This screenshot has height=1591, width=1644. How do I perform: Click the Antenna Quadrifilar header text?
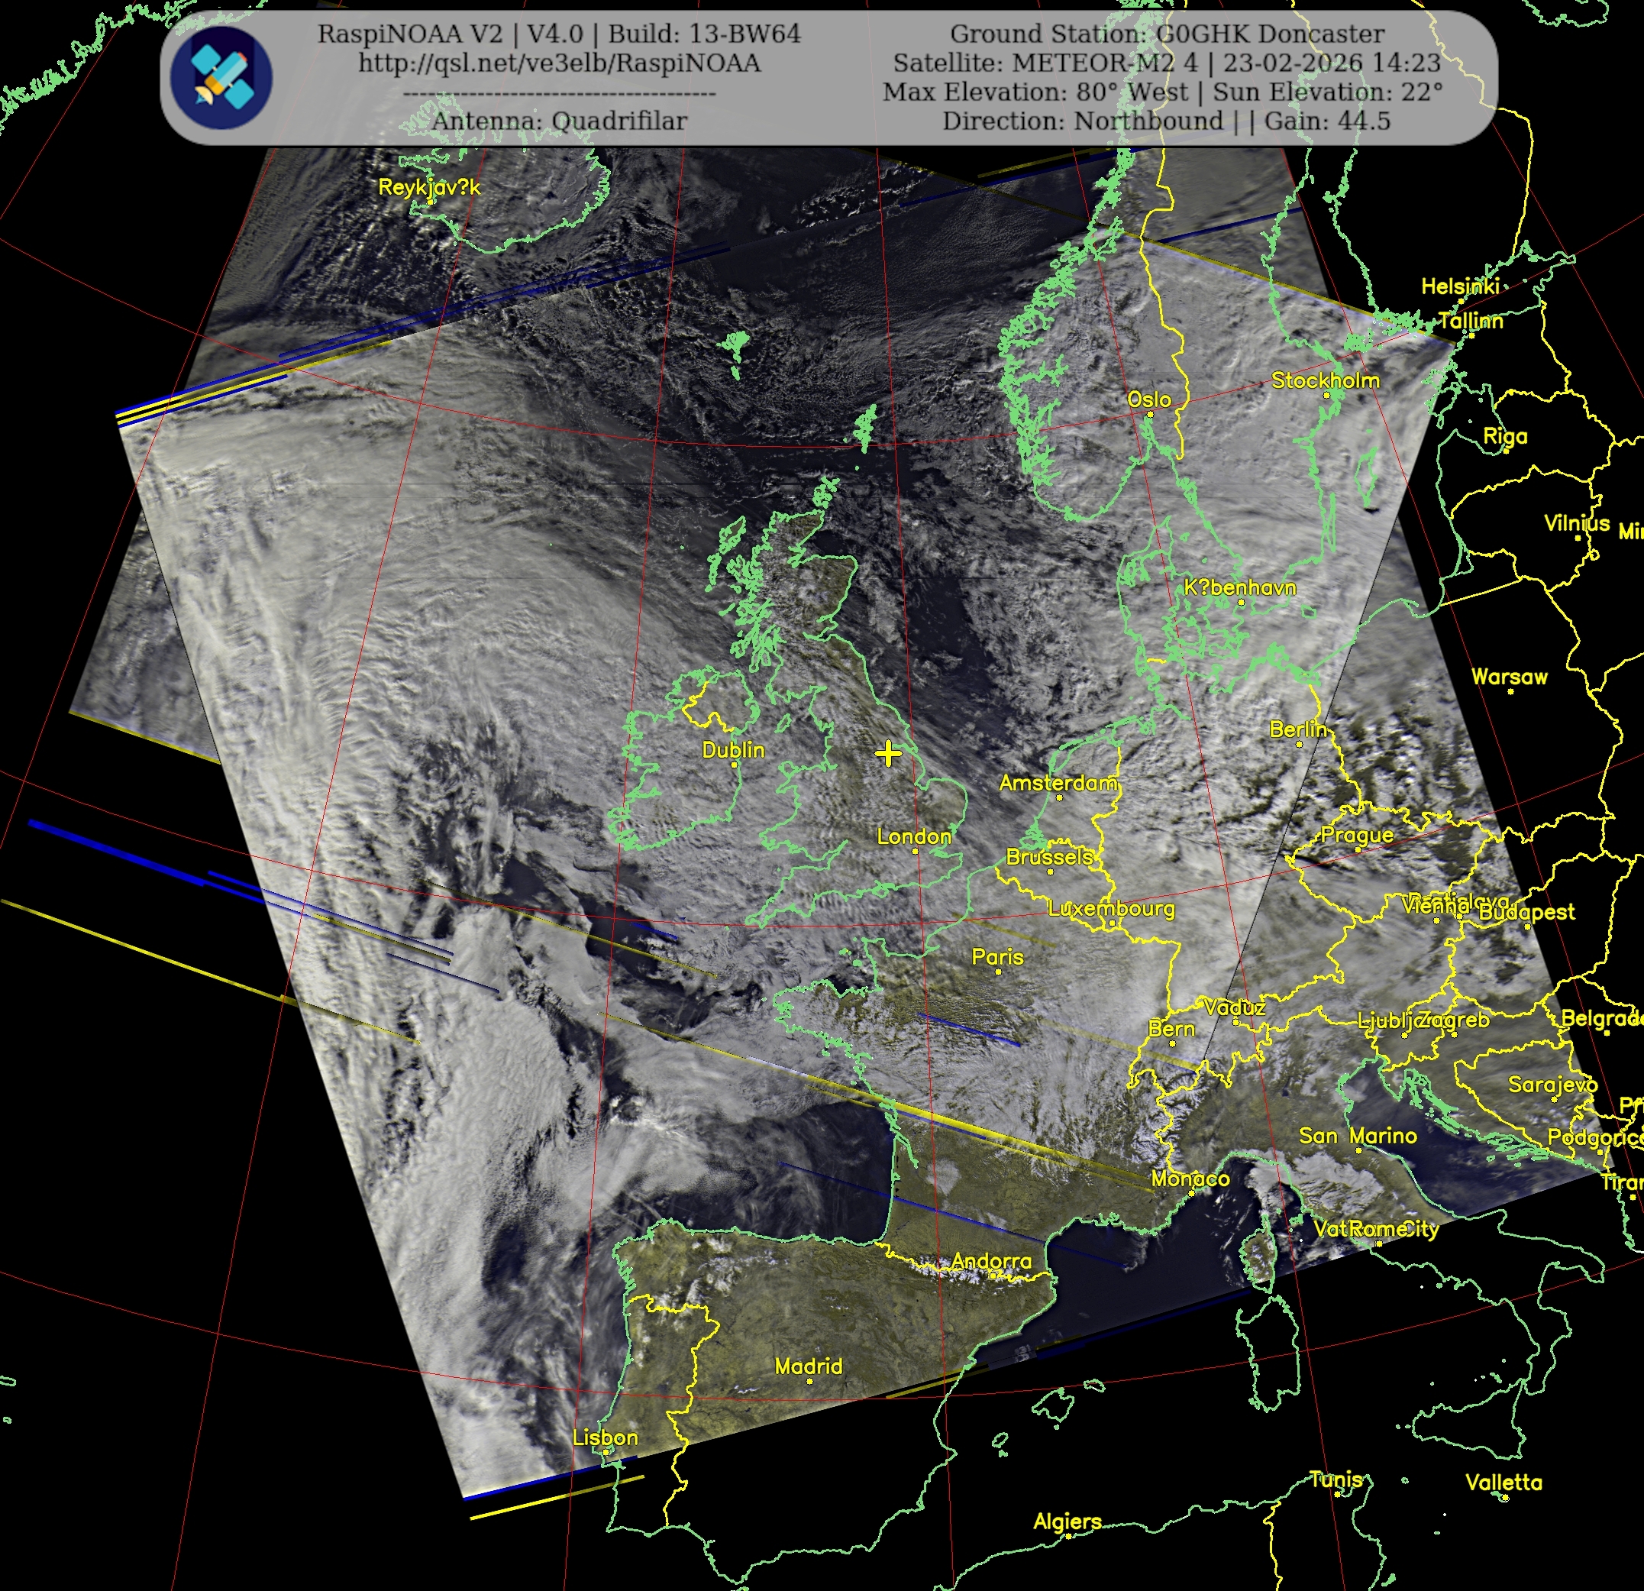point(559,121)
